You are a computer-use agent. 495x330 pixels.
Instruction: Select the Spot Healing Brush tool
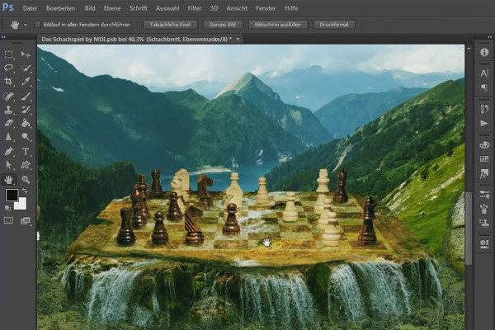pyautogui.click(x=8, y=96)
